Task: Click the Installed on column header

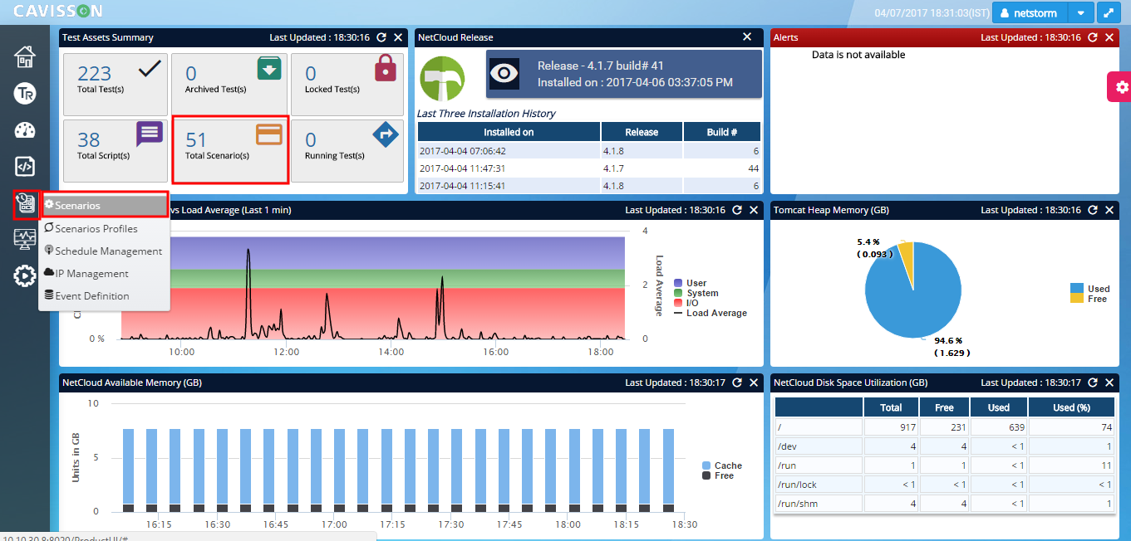Action: pyautogui.click(x=509, y=132)
